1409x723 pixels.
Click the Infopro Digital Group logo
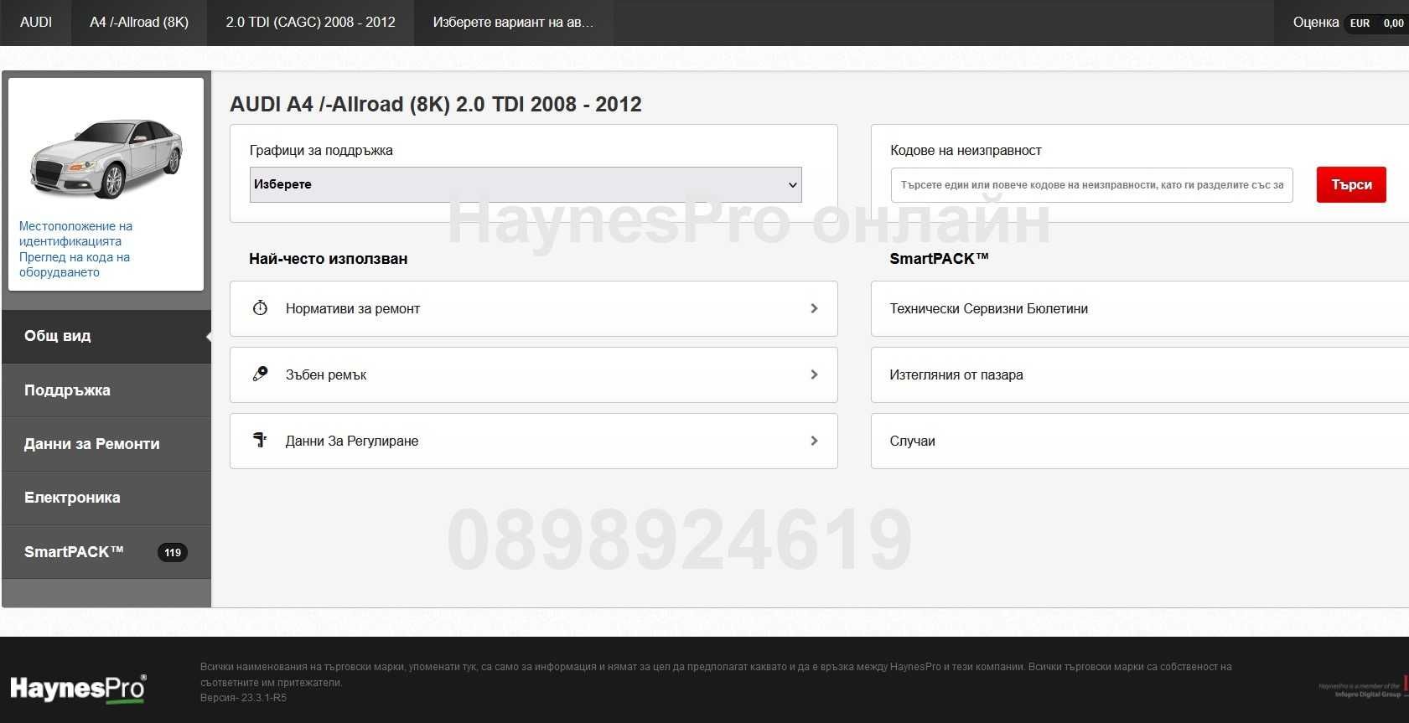1361,689
